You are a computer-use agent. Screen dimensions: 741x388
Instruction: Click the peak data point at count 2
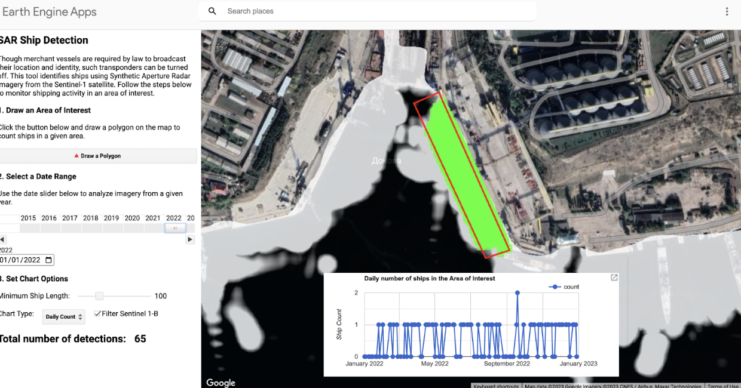point(517,292)
